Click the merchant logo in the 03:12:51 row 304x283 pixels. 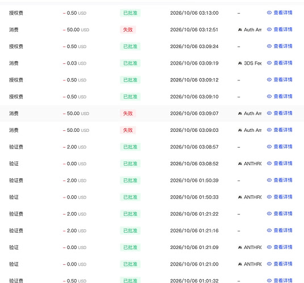[240, 30]
